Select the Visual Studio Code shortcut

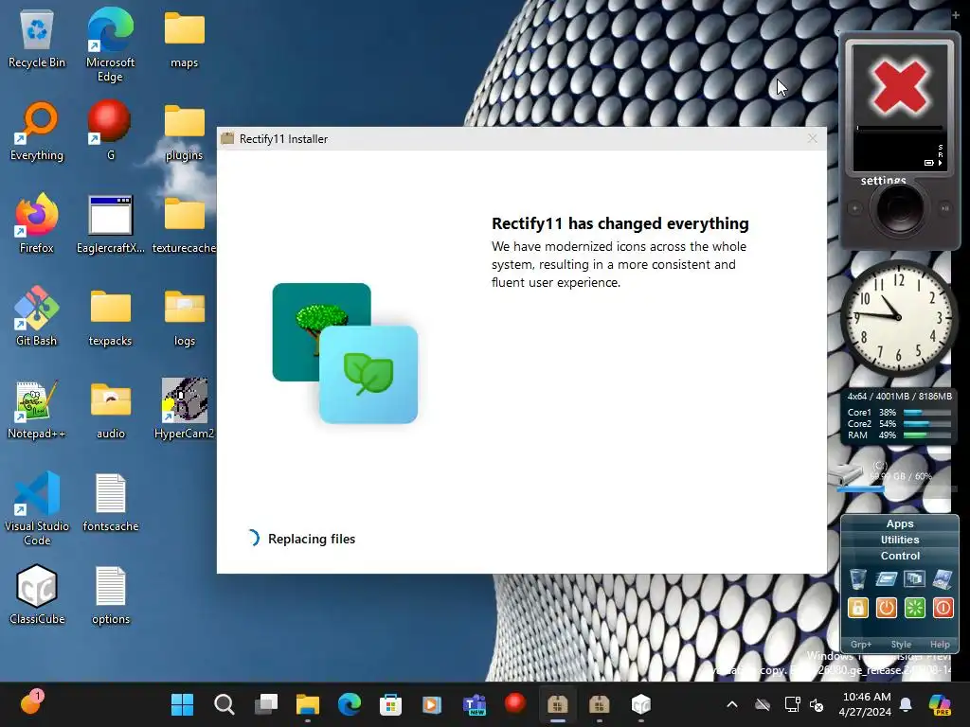pos(37,508)
